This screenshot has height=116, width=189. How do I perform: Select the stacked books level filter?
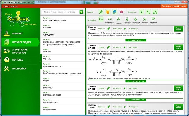tap(114, 12)
